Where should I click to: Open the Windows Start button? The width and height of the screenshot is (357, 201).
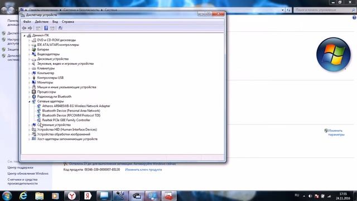tap(7, 196)
